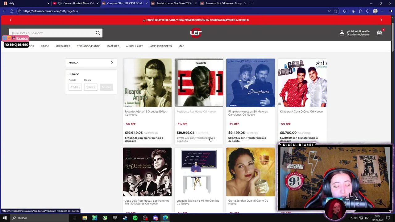Expand the MARCA filter
395x222 pixels.
coord(91,63)
